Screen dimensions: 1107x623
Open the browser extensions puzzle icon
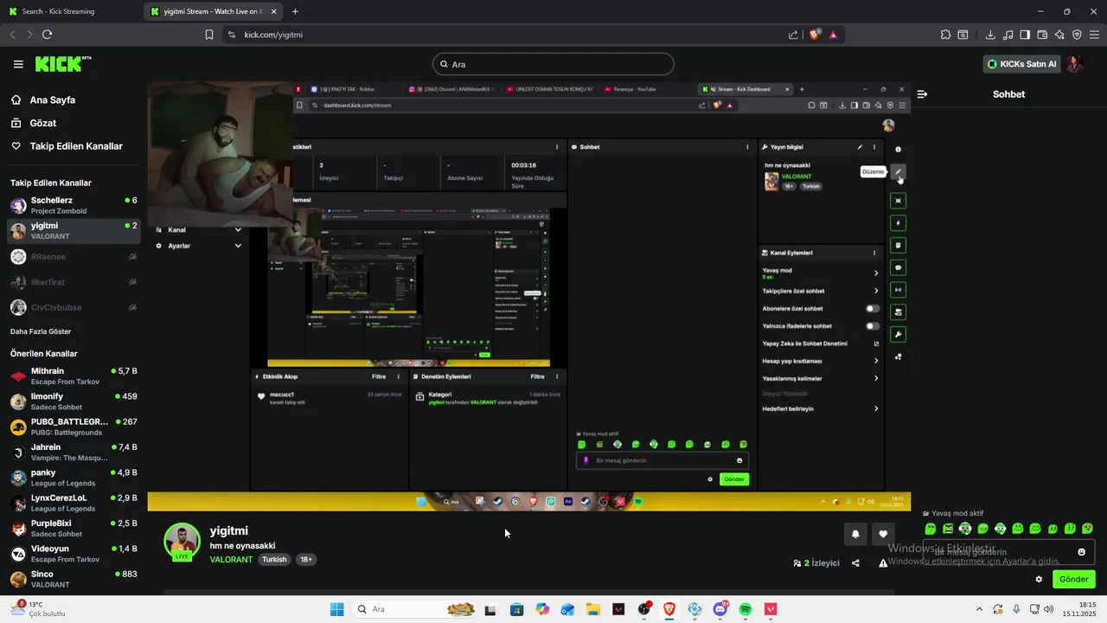pos(945,35)
